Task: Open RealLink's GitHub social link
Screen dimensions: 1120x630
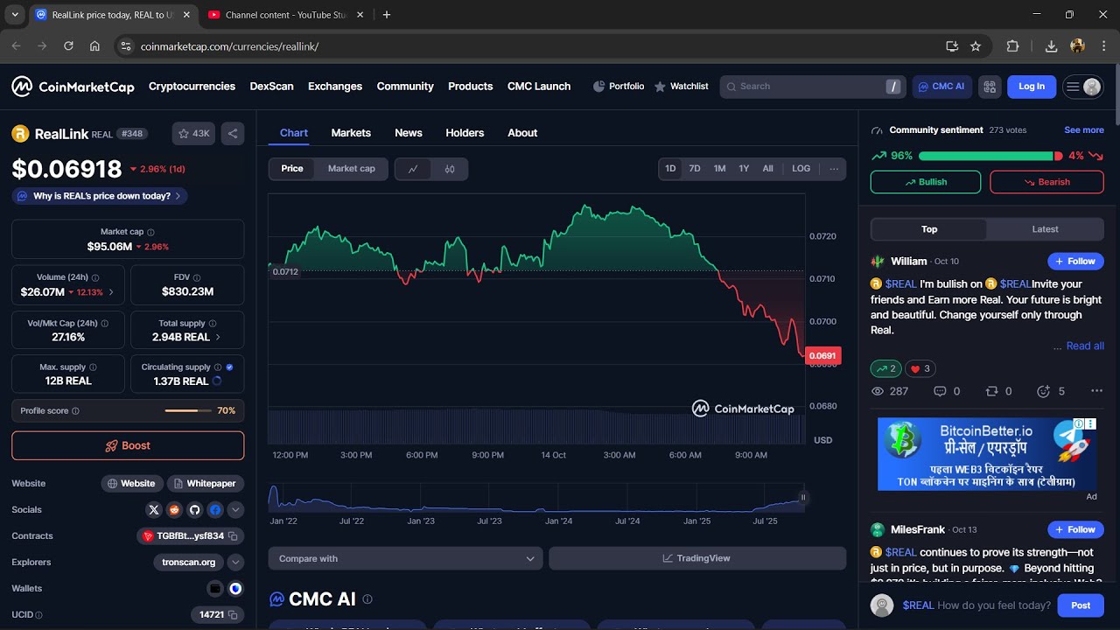Action: pos(194,509)
